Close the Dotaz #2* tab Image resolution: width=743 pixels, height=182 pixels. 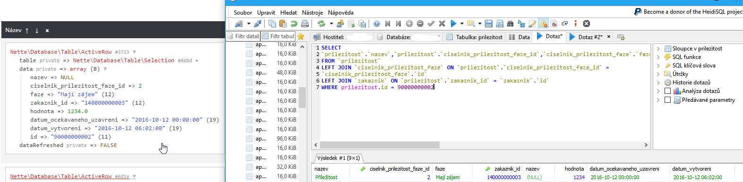coord(609,37)
